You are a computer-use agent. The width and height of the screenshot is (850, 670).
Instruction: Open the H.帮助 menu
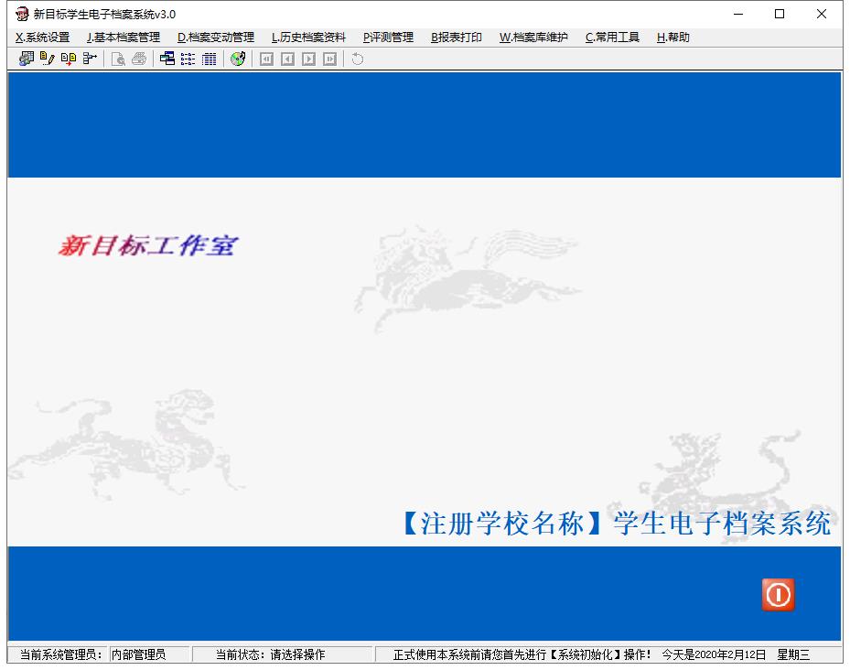click(x=672, y=38)
